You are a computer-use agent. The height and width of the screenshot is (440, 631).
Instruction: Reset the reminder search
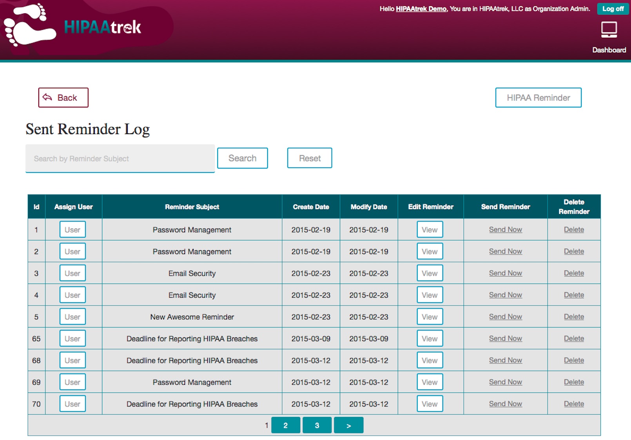[309, 158]
